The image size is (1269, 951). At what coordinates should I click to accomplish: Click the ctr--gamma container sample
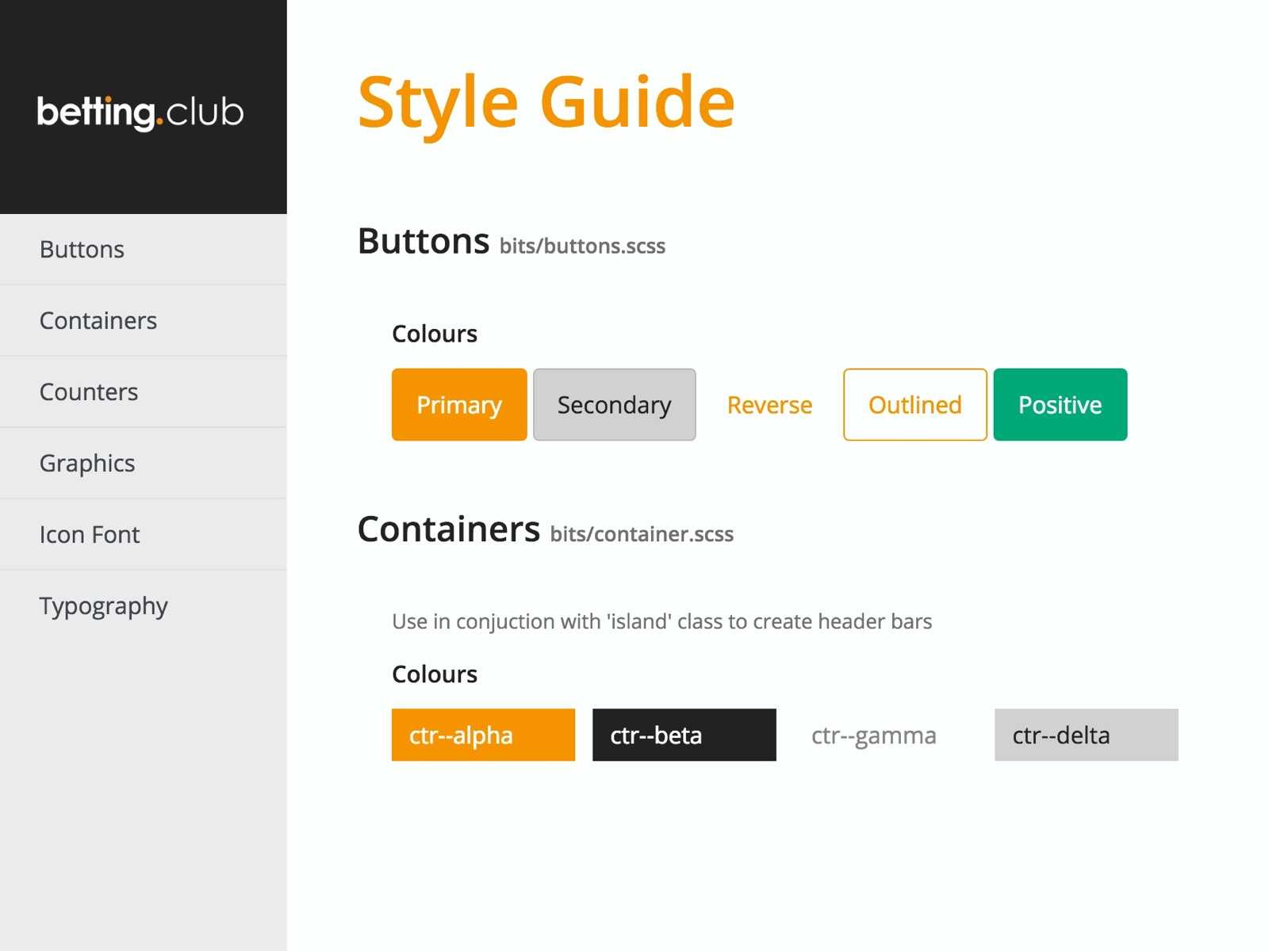point(874,735)
